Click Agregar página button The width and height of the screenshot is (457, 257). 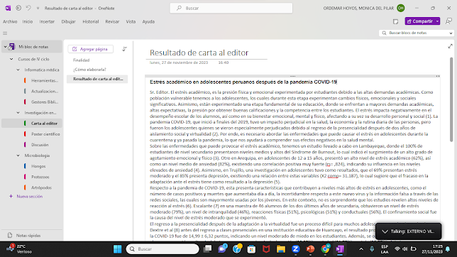(x=91, y=49)
